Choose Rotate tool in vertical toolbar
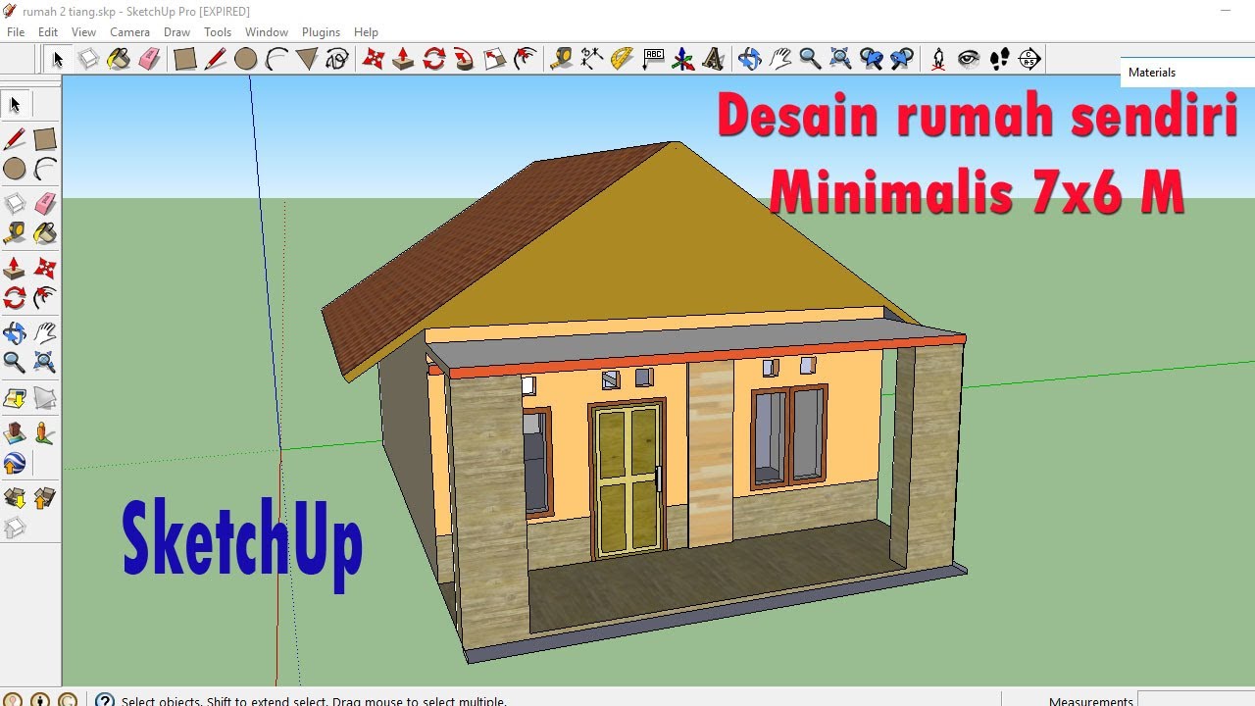The image size is (1255, 706). 15,298
